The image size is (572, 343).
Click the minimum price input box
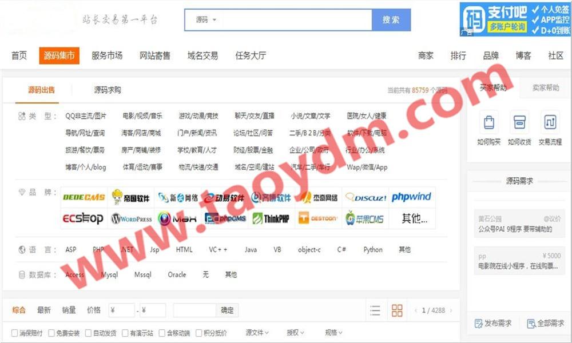(x=121, y=310)
